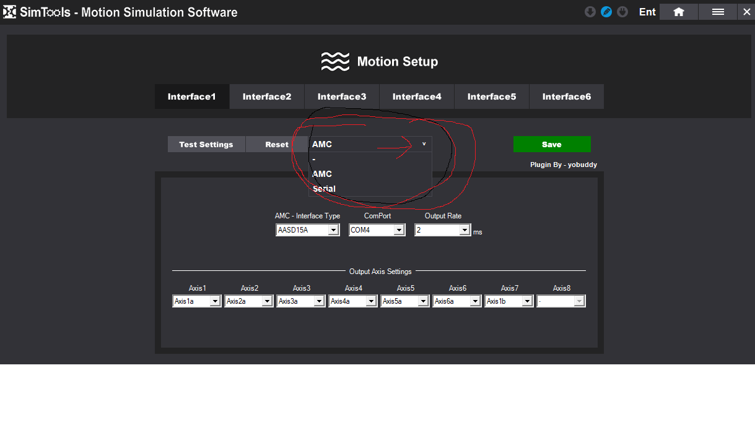Screen dimensions: 755x433
Task: Open the Axis7 dropdown showing Axis1b
Action: point(508,301)
